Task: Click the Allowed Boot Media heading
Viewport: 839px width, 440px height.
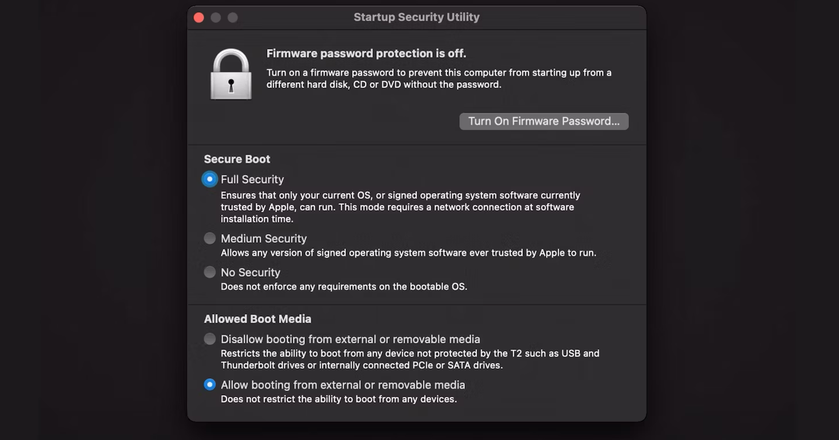Action: 258,319
